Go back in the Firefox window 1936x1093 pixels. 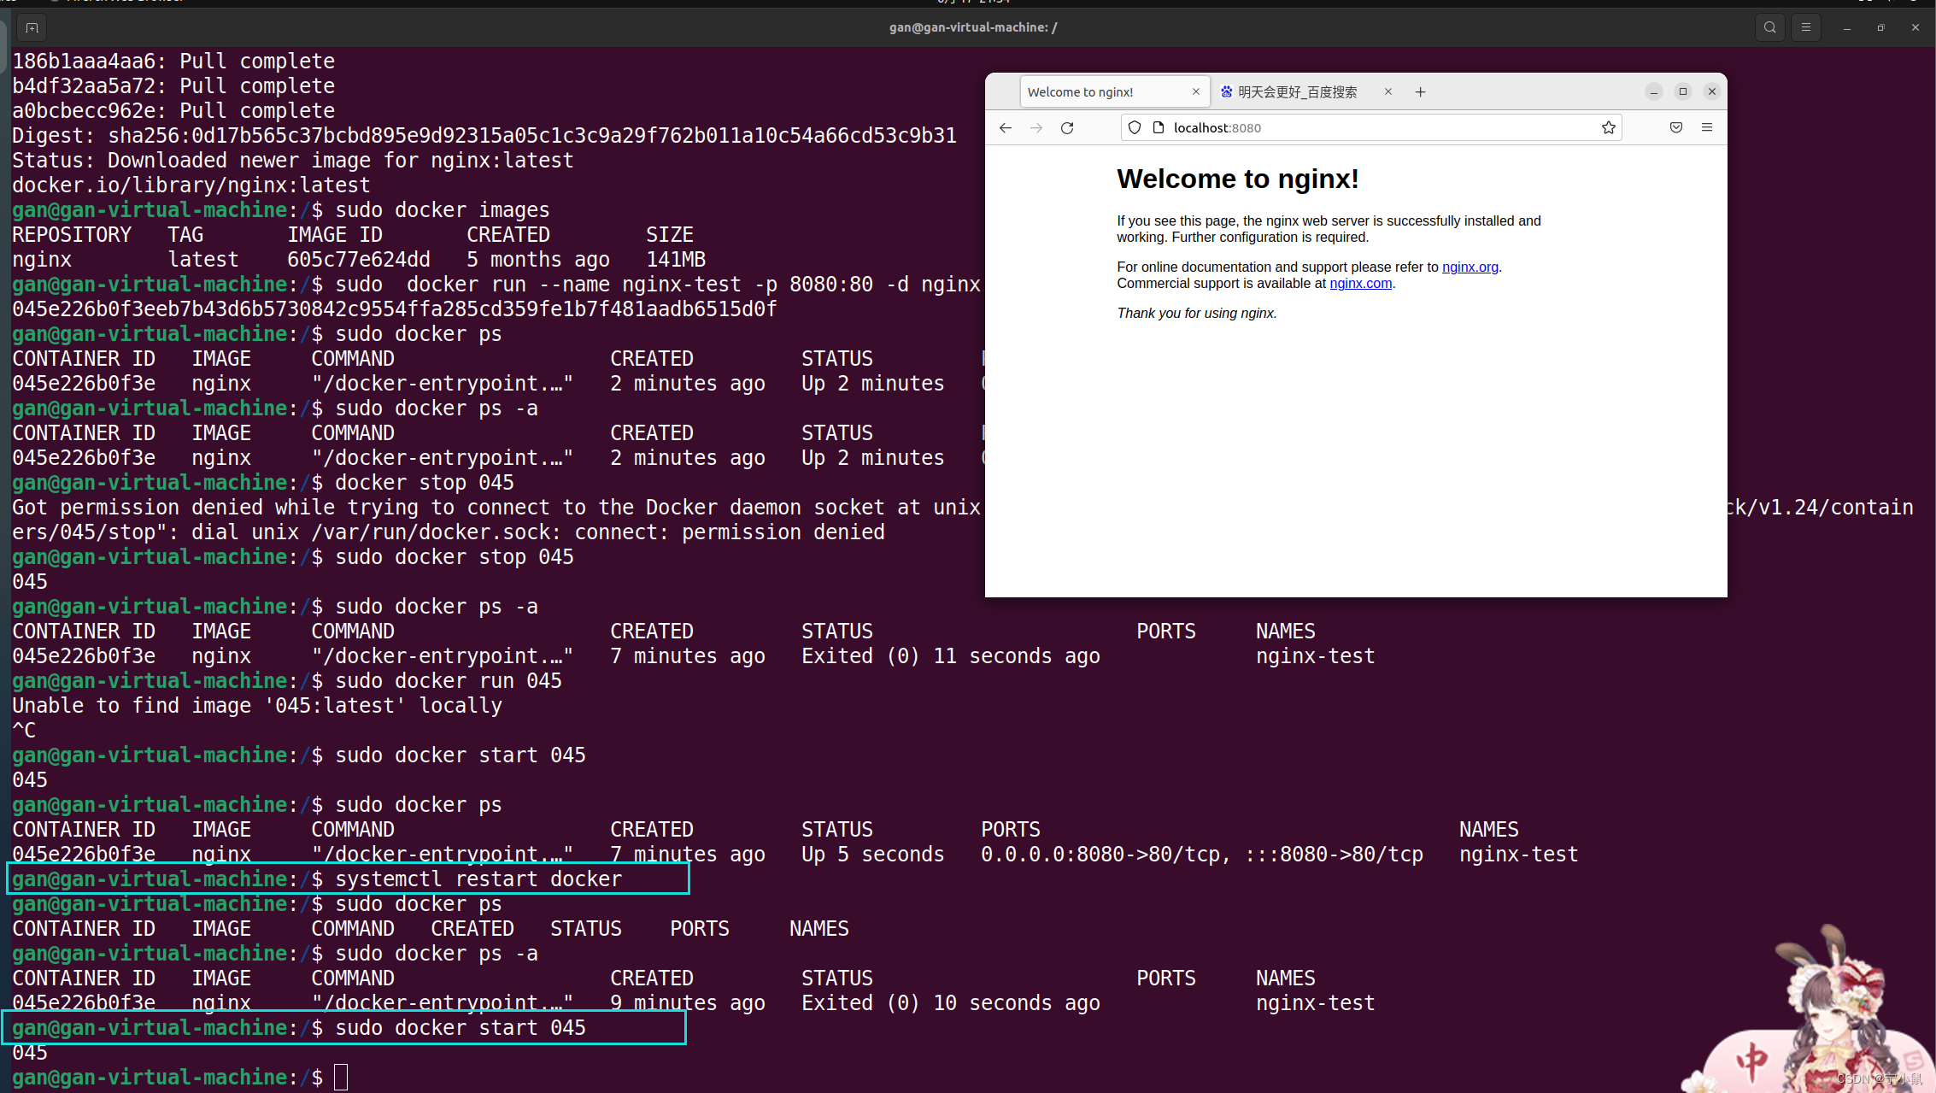1006,127
